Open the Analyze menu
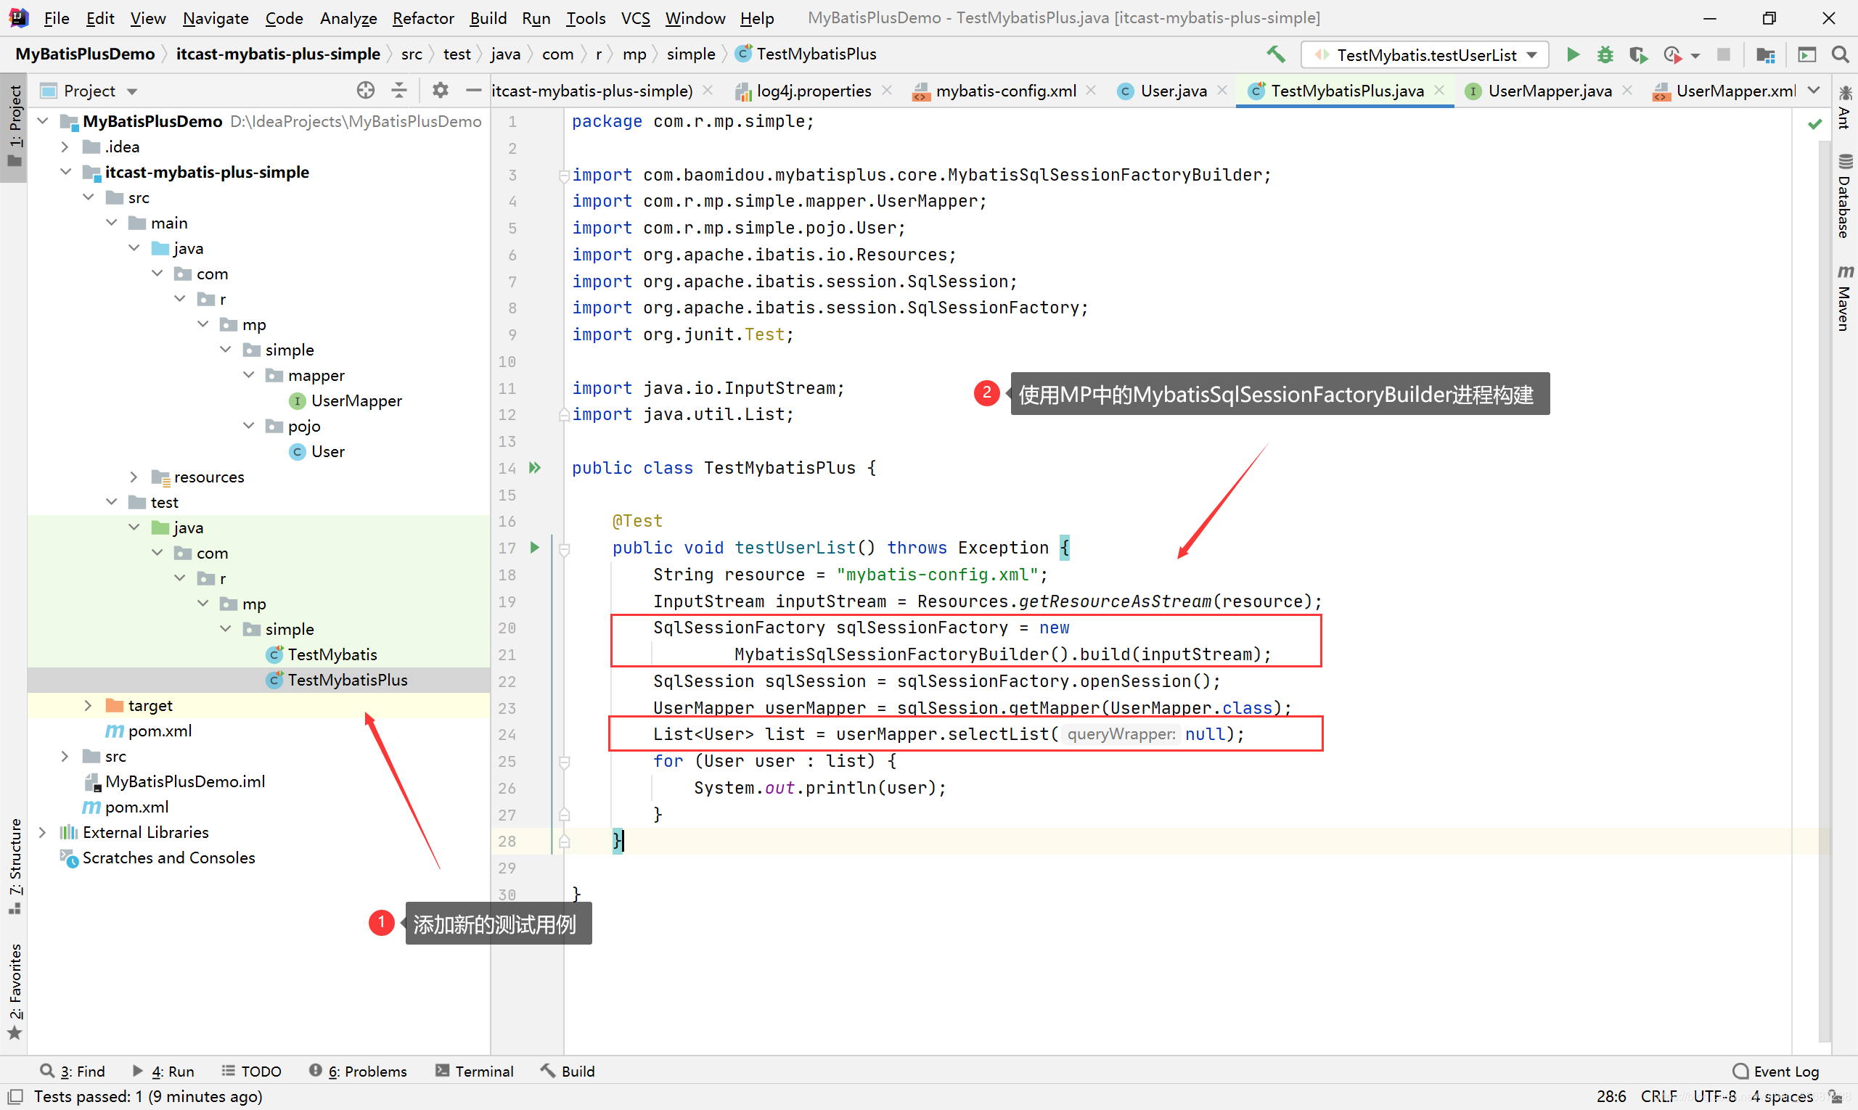Image resolution: width=1858 pixels, height=1110 pixels. tap(348, 18)
